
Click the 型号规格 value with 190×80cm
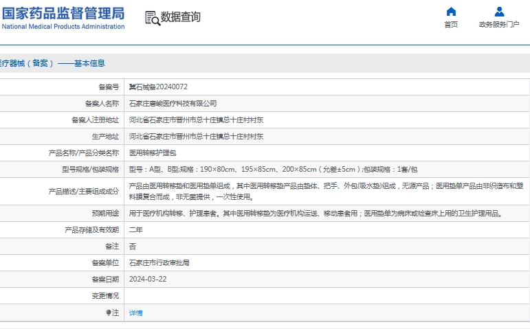click(273, 169)
